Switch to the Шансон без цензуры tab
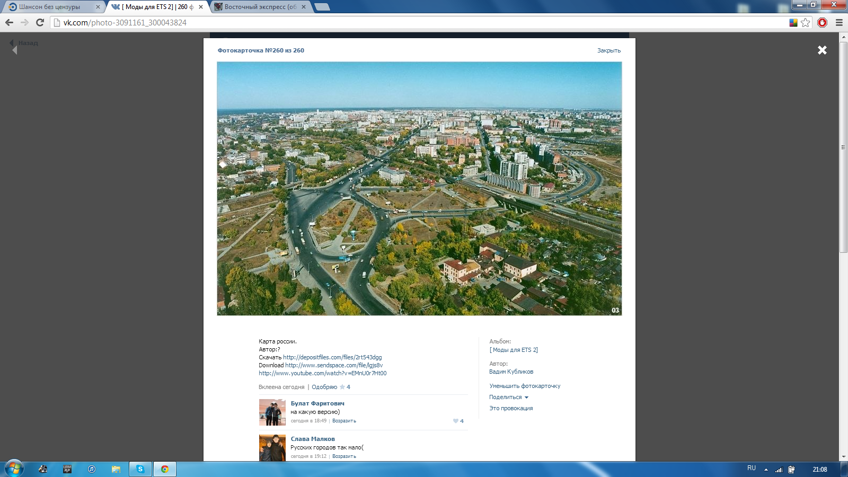Viewport: 848px width, 477px height. [x=49, y=7]
